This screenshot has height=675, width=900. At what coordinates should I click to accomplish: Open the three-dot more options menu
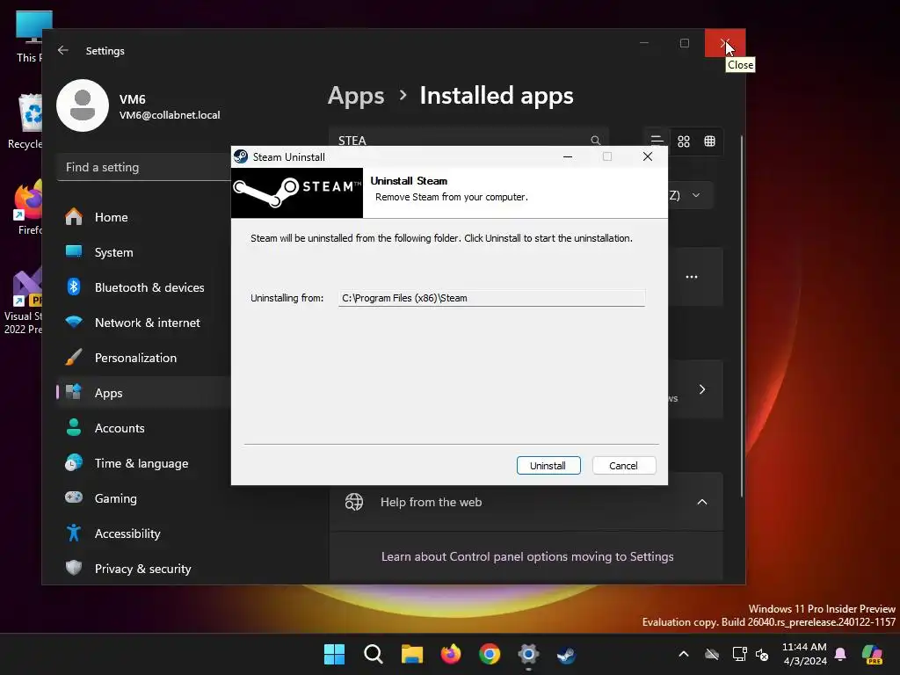coord(692,277)
